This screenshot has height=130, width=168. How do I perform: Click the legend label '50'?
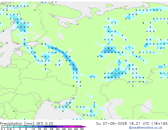click(82, 129)
